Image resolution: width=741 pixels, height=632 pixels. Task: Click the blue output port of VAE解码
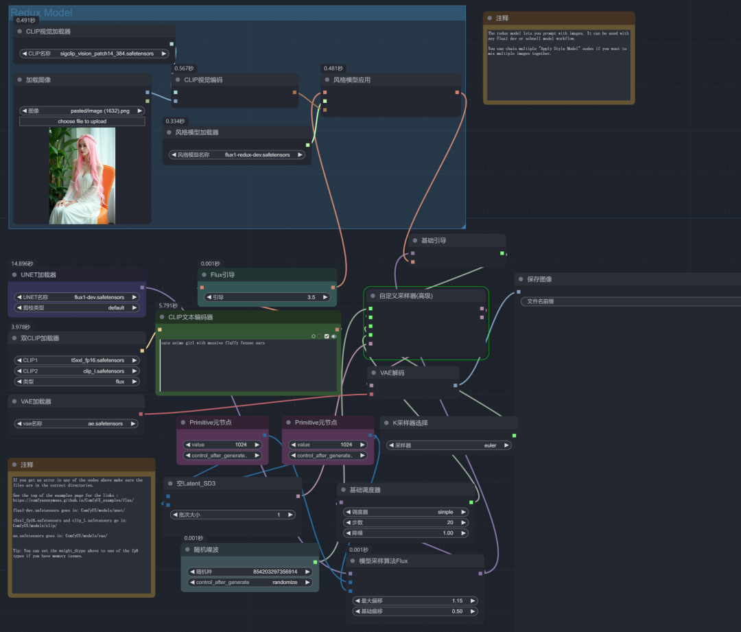(455, 385)
